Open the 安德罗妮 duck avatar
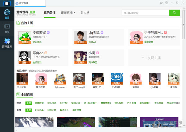 point(25,37)
